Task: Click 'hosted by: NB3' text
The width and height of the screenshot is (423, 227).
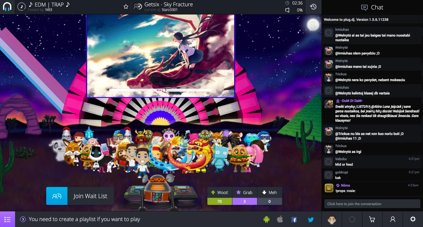Action: click(x=40, y=10)
